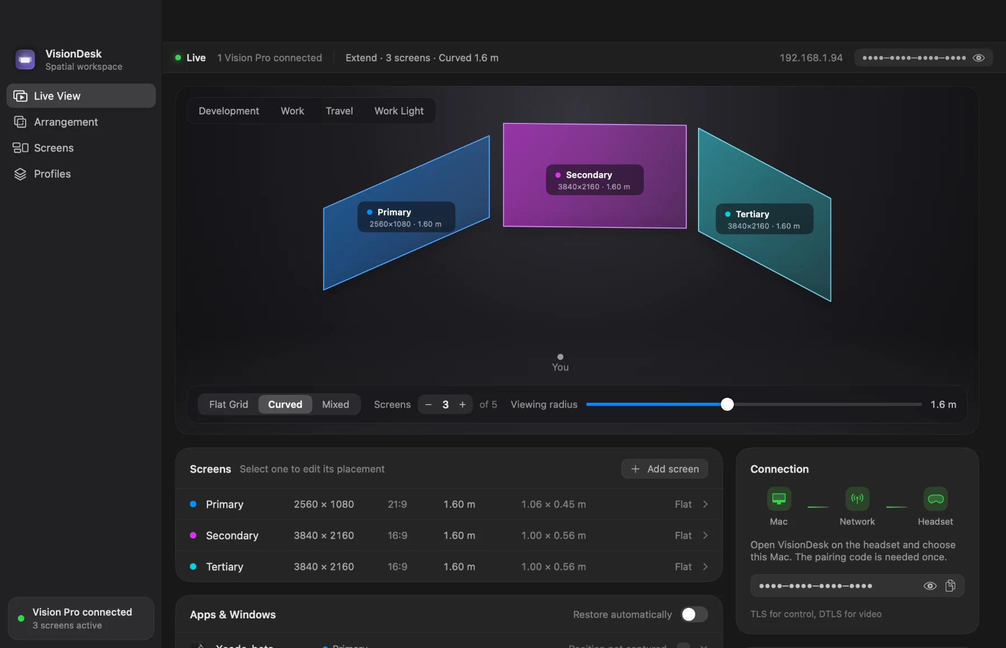Copy the pairing code in the Connection panel
The height and width of the screenshot is (648, 1006).
point(950,585)
